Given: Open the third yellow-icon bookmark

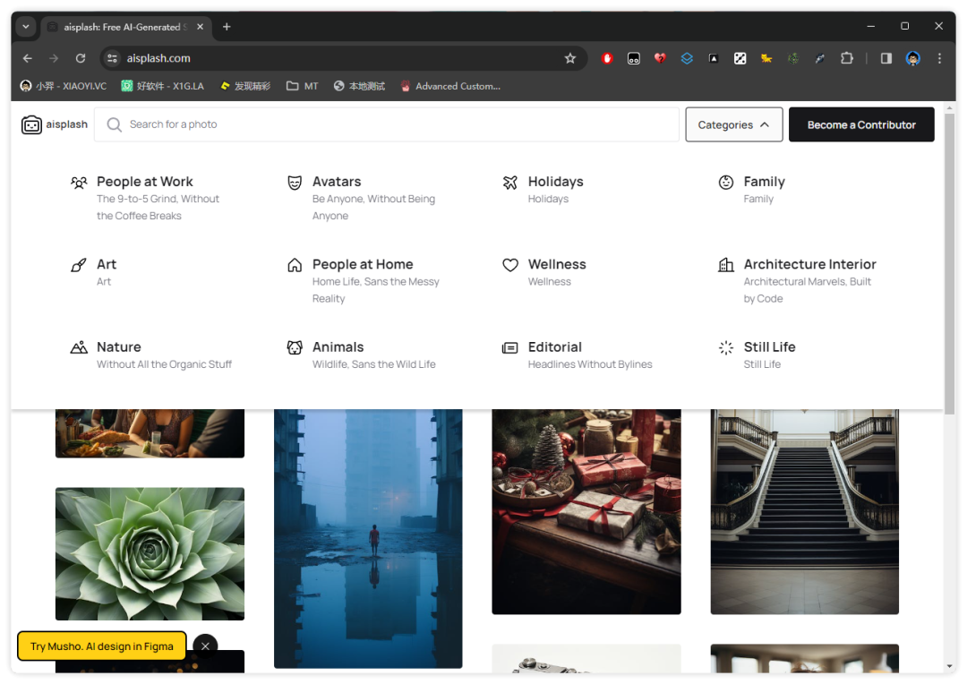Looking at the screenshot, I should [x=245, y=86].
